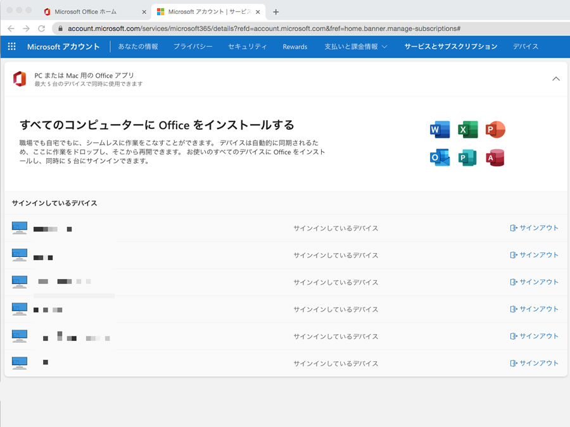The height and width of the screenshot is (427, 570).
Task: Click the PowerPoint app icon
Action: coord(495,130)
